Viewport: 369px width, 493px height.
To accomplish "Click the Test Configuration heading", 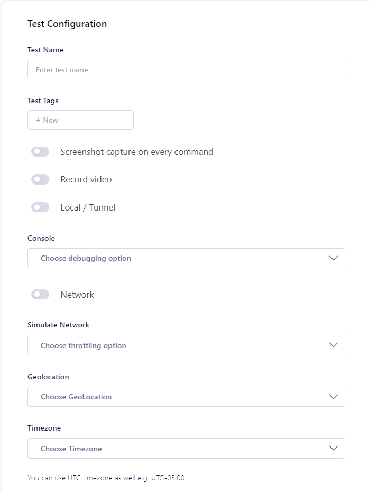I will coord(67,24).
